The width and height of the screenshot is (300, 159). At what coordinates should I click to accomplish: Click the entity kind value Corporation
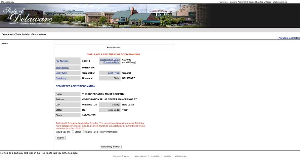(89, 73)
